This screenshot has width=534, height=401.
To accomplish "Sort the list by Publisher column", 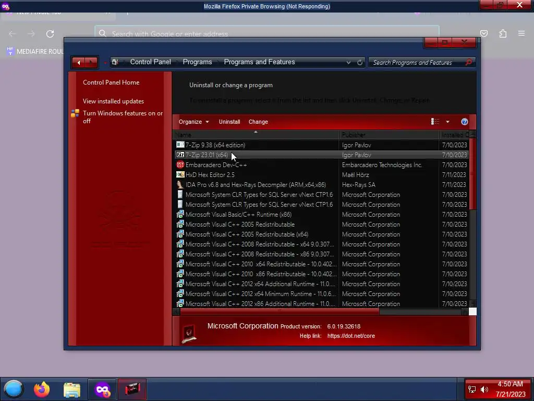I will coord(389,135).
